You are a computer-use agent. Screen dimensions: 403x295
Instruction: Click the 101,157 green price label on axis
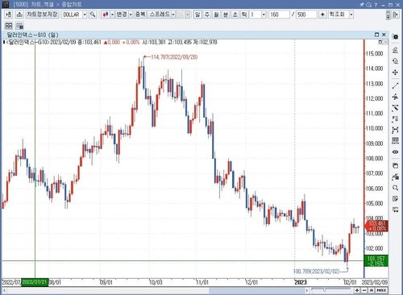376,261
